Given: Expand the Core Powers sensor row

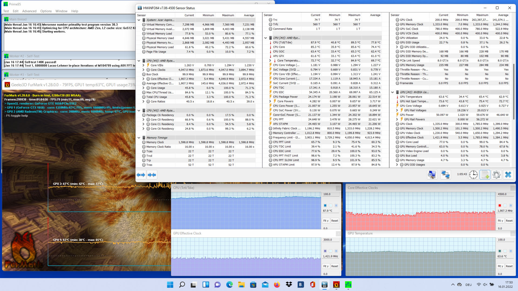Looking at the screenshot, I should point(270,101).
